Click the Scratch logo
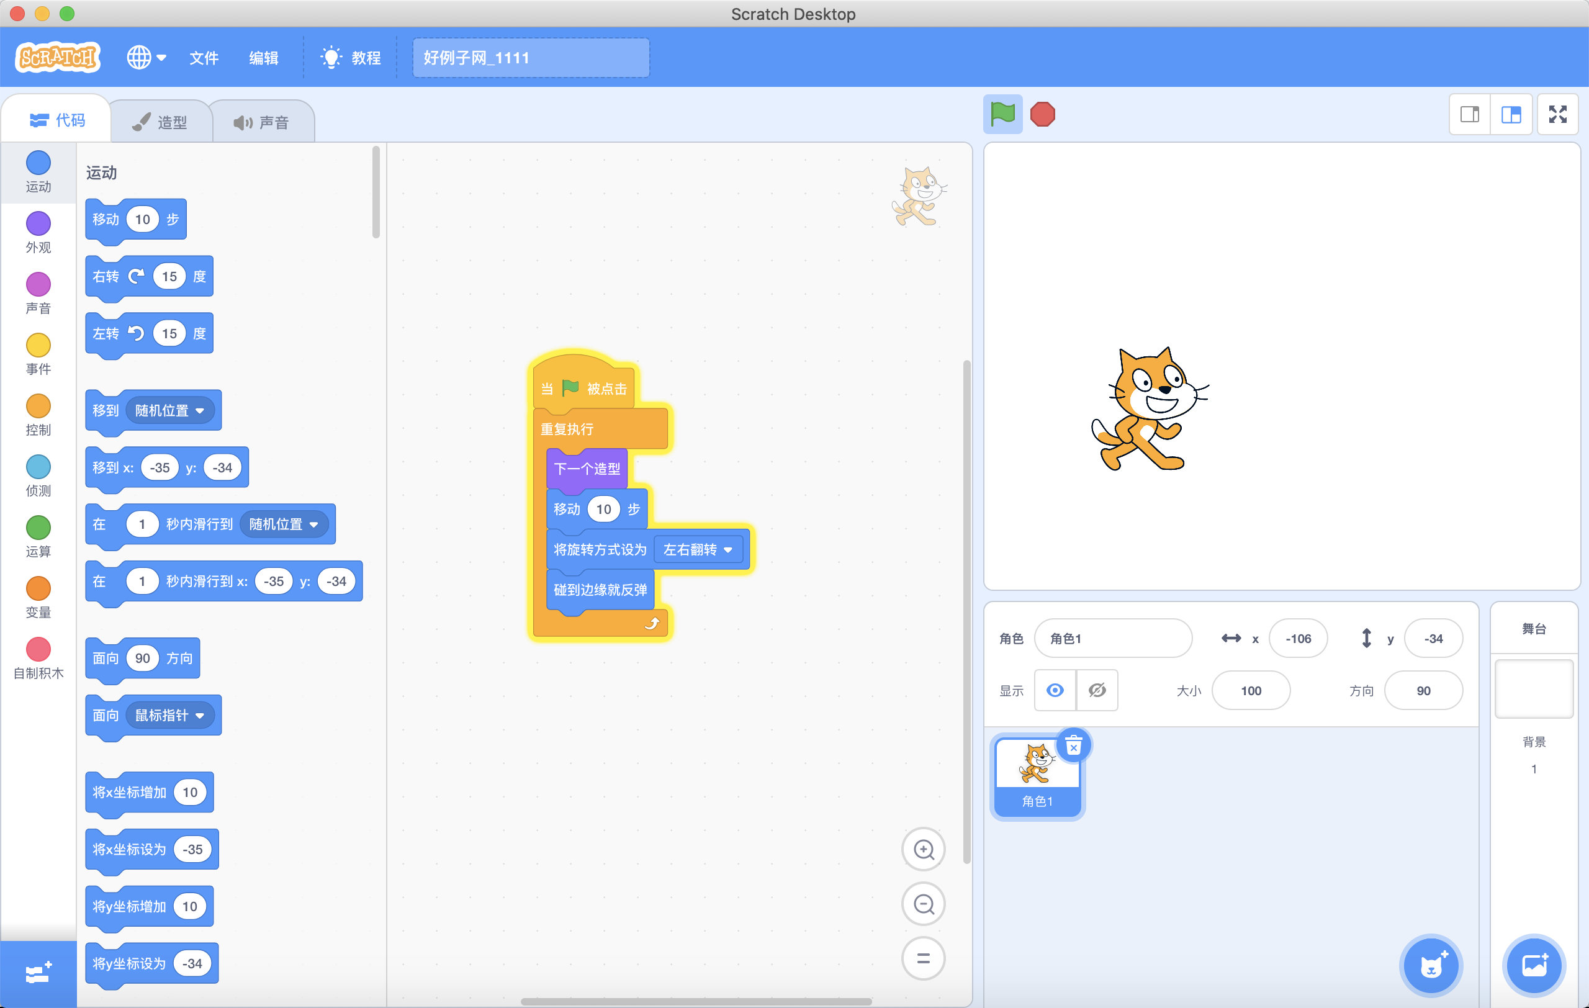Viewport: 1589px width, 1008px height. tap(58, 57)
